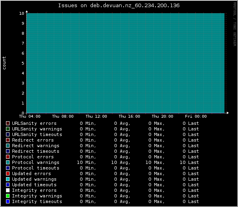Click the URLSanity warnings green swatch

point(8,129)
